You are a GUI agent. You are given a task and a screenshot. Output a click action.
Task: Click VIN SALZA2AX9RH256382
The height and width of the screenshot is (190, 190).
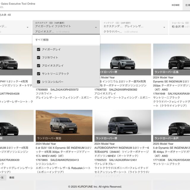(x=123, y=90)
